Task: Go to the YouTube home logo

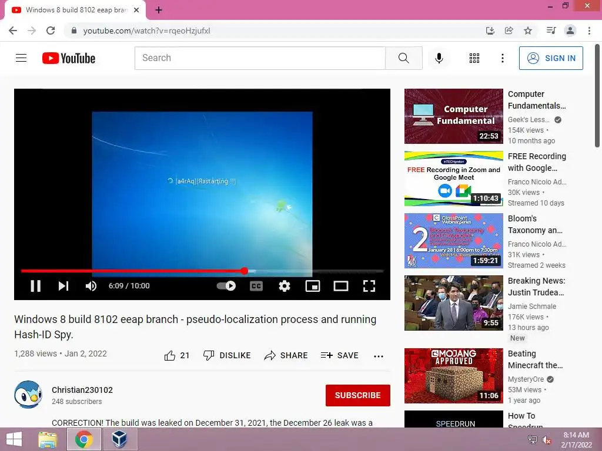Action: coord(69,58)
